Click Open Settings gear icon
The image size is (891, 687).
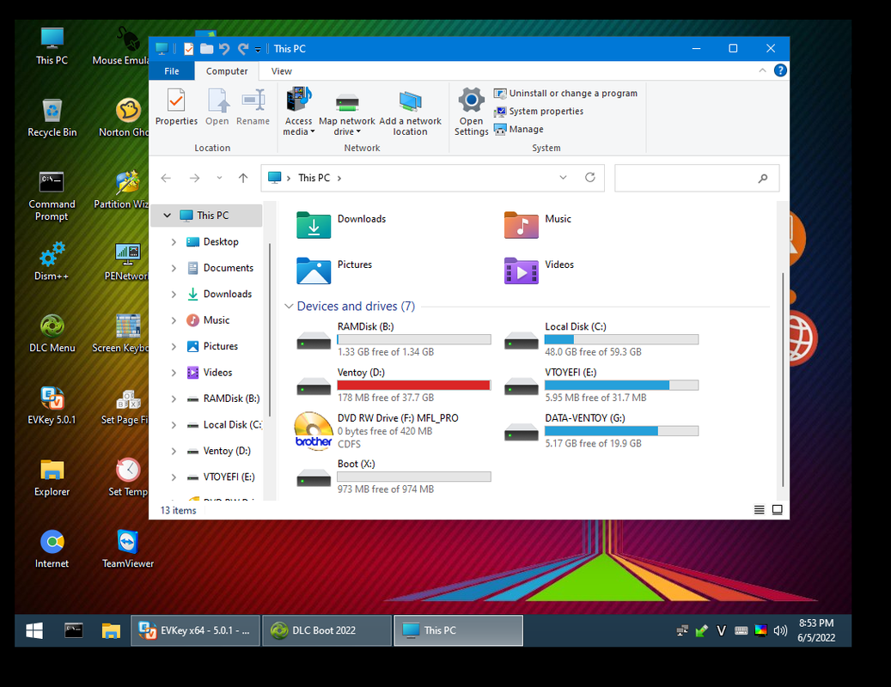tap(471, 112)
